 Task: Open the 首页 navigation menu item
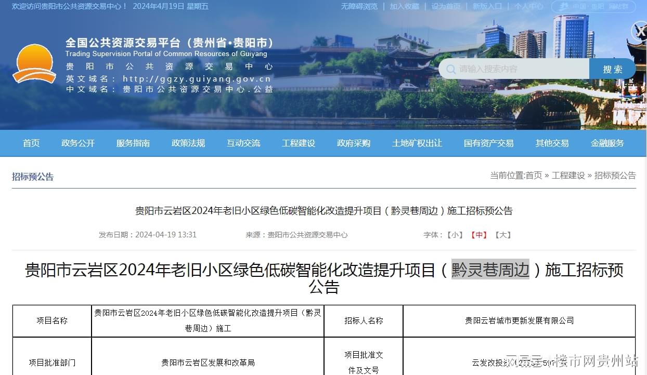tap(31, 143)
